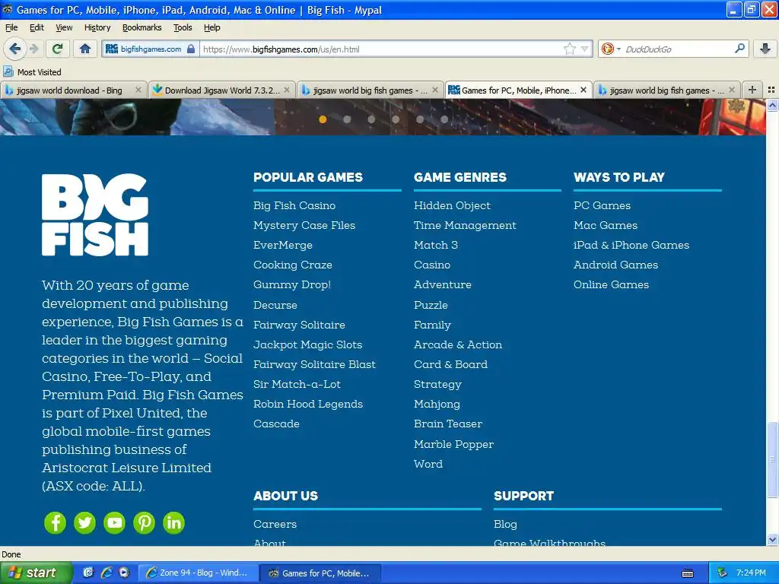Open the Windows start button
The width and height of the screenshot is (779, 584).
[37, 573]
